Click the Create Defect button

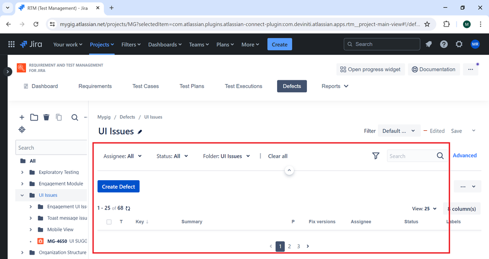118,187
